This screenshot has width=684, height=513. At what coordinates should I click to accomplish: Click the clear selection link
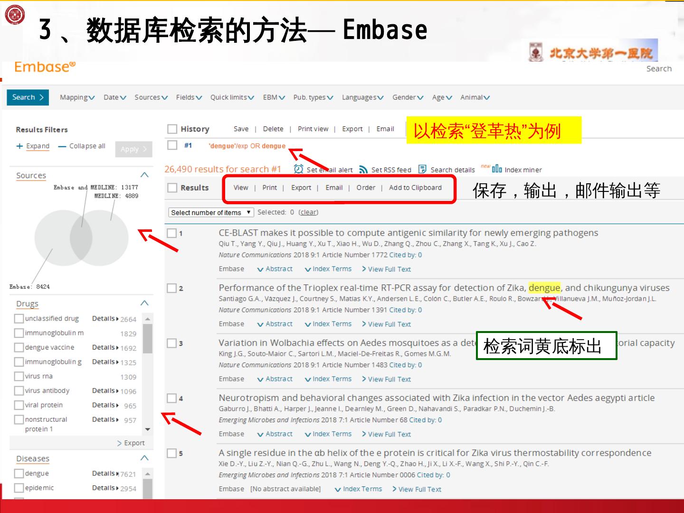coord(308,212)
